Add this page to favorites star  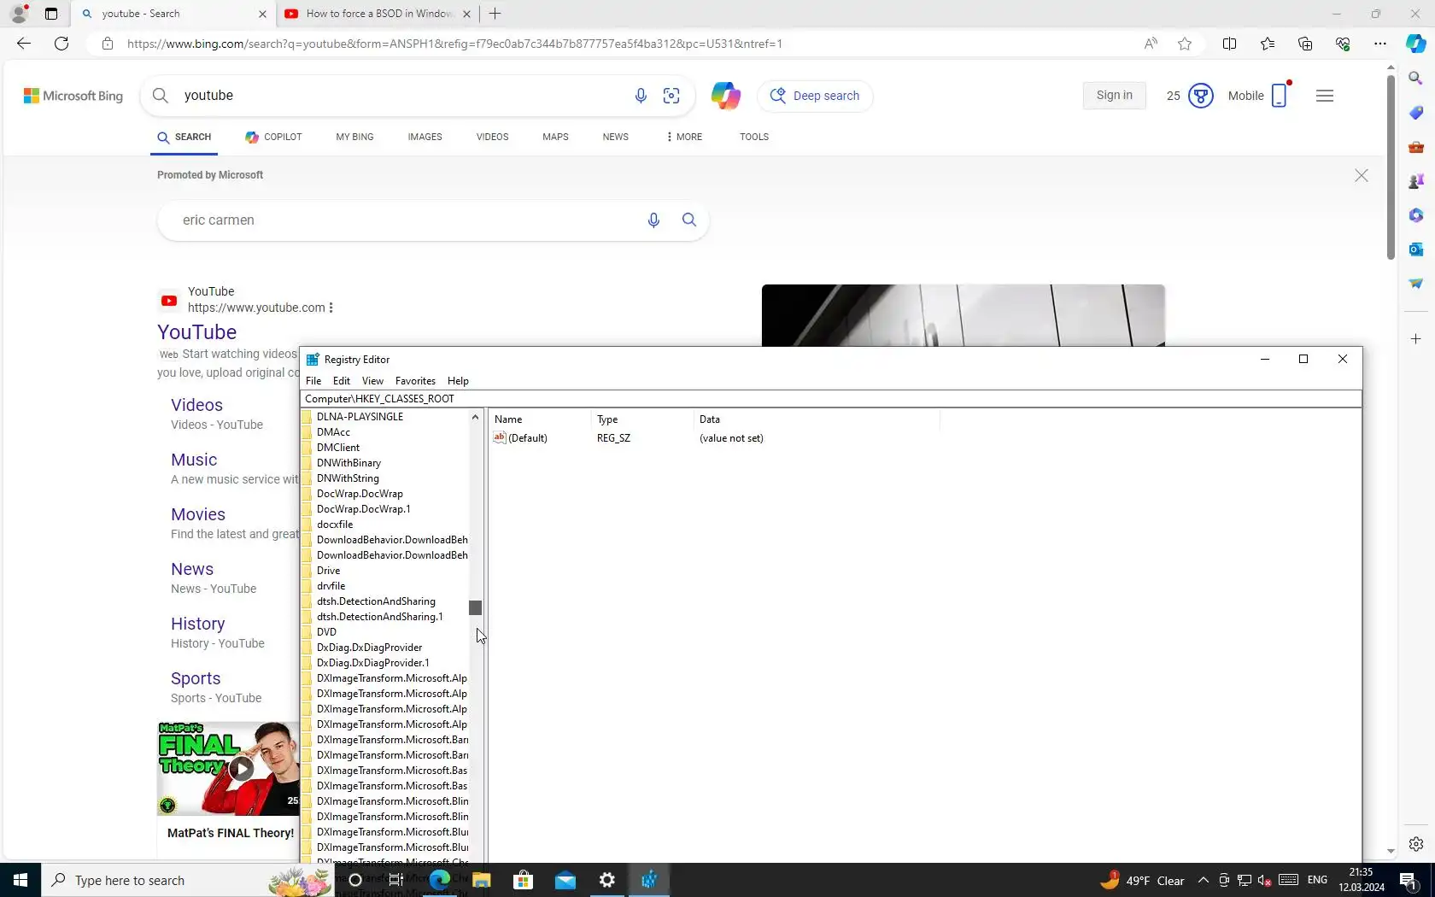pos(1185,44)
